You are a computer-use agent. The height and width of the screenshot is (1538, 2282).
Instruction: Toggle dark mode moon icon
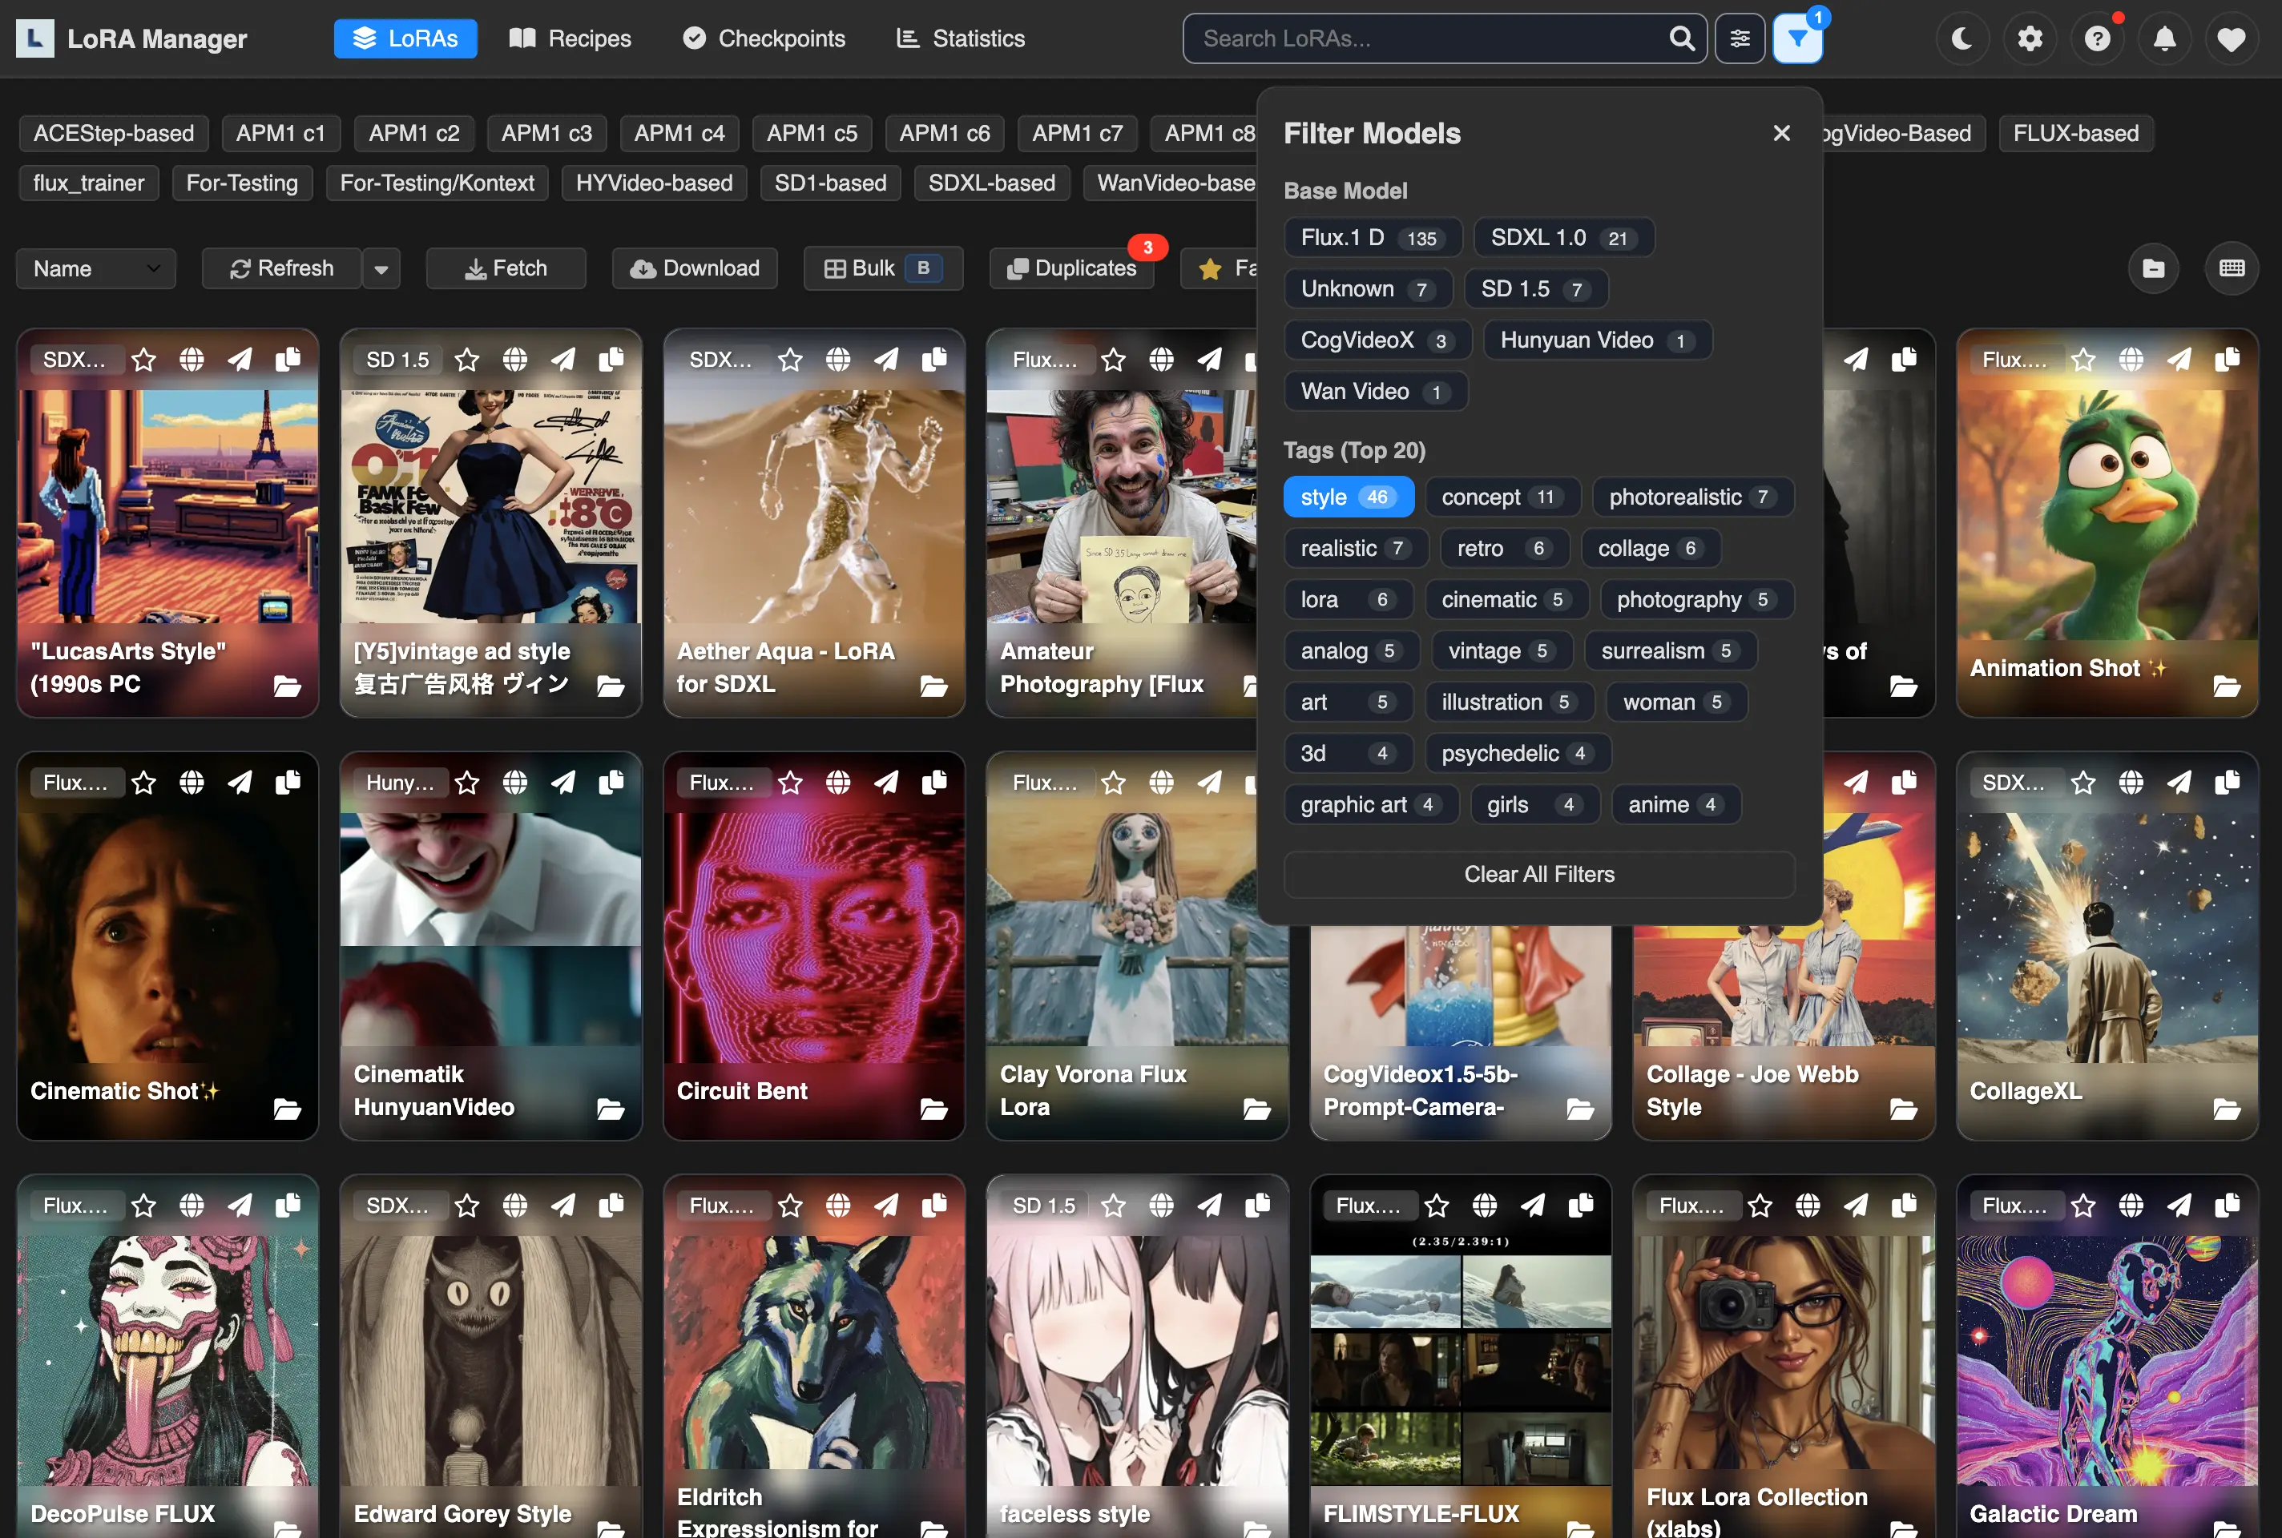[1961, 39]
